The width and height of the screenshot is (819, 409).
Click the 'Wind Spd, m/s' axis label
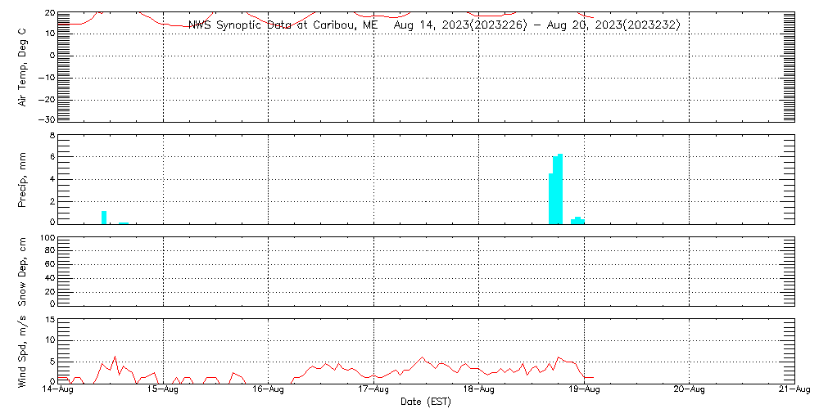(22, 352)
